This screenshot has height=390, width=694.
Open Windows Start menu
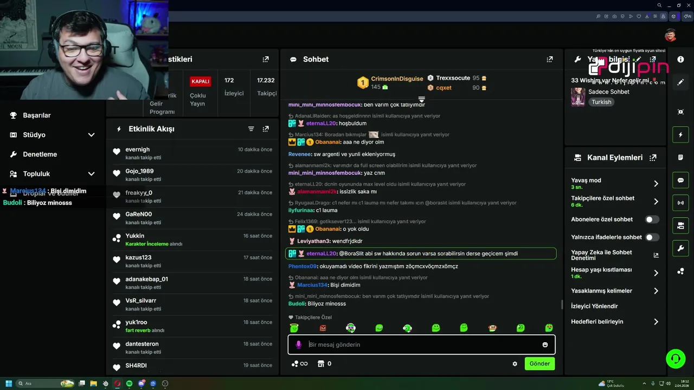click(x=9, y=383)
